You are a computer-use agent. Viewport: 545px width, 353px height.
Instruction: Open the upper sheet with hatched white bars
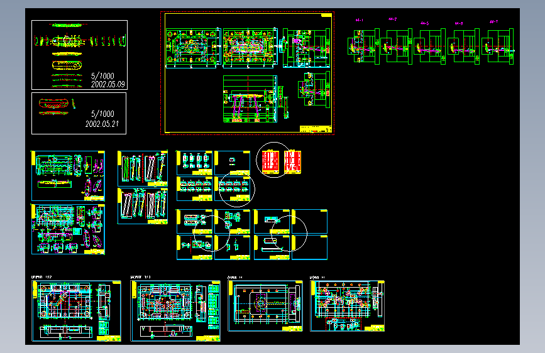(143, 168)
